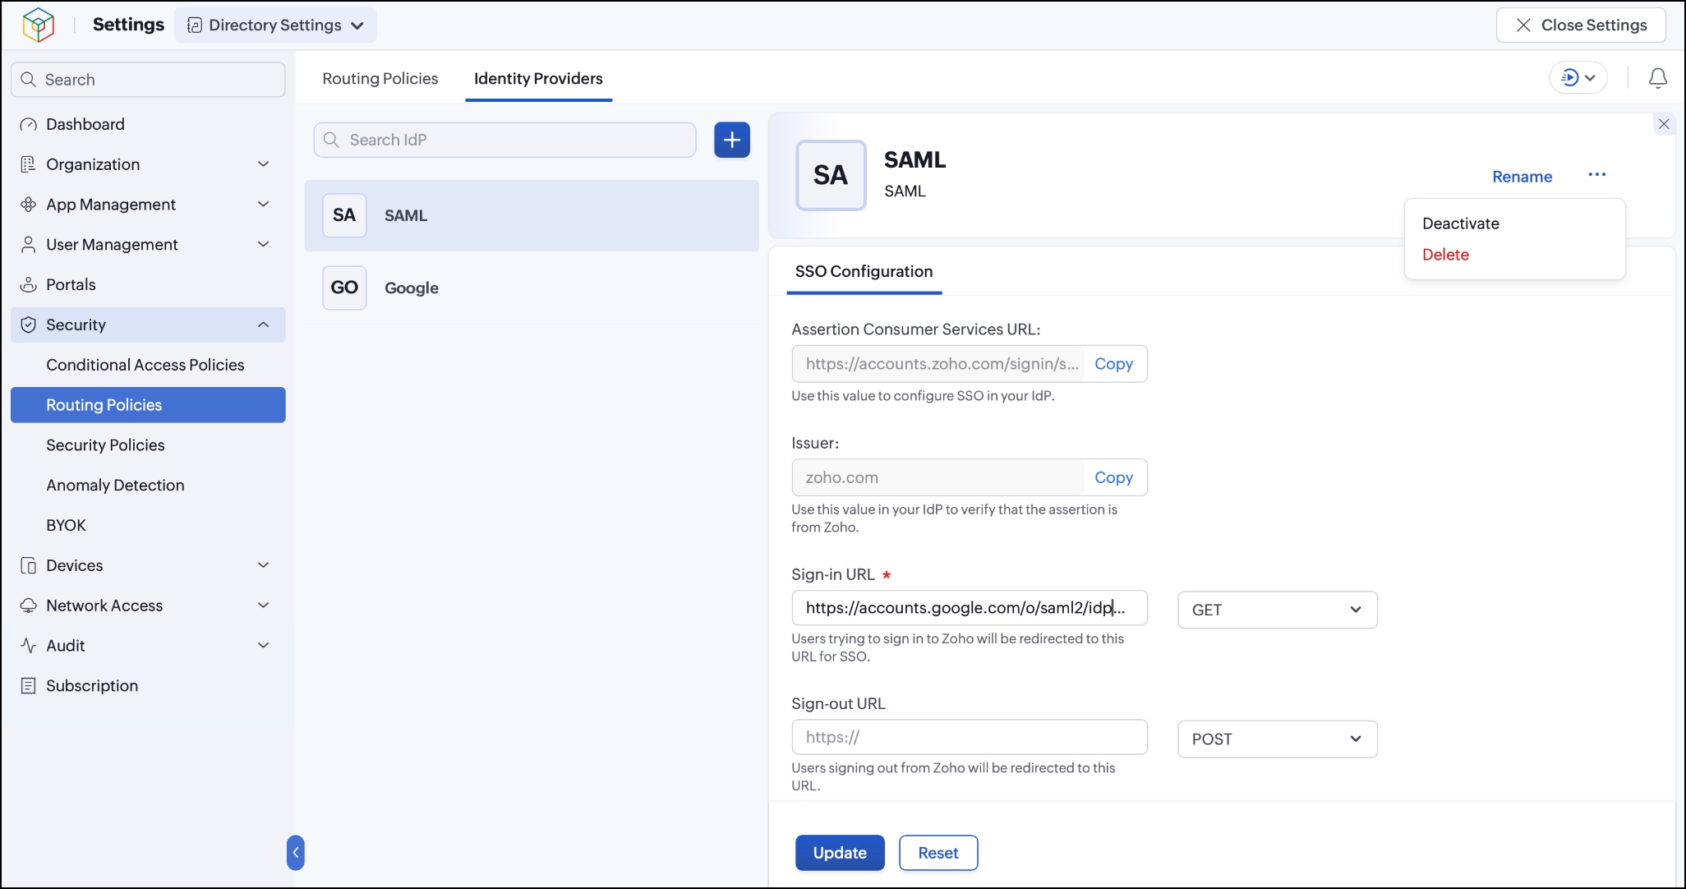1686x889 pixels.
Task: Select the Google identity provider row
Action: point(532,288)
